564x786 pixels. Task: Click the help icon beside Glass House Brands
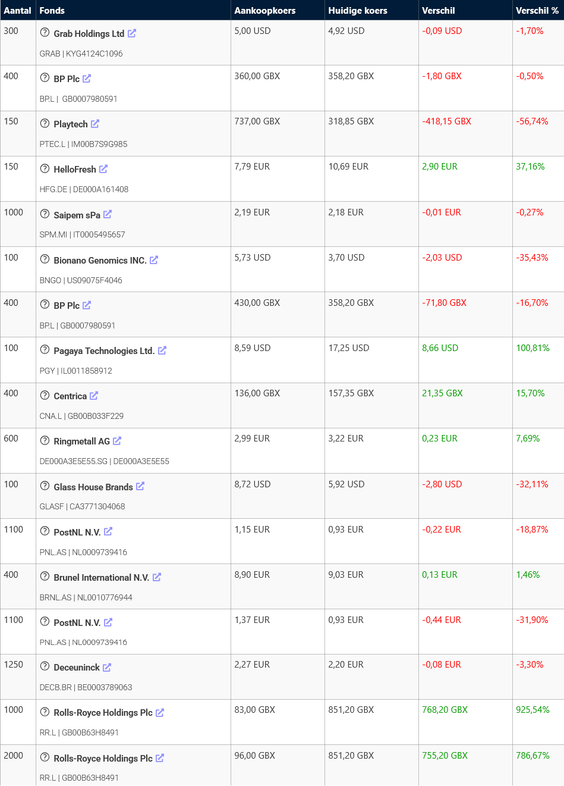click(45, 486)
